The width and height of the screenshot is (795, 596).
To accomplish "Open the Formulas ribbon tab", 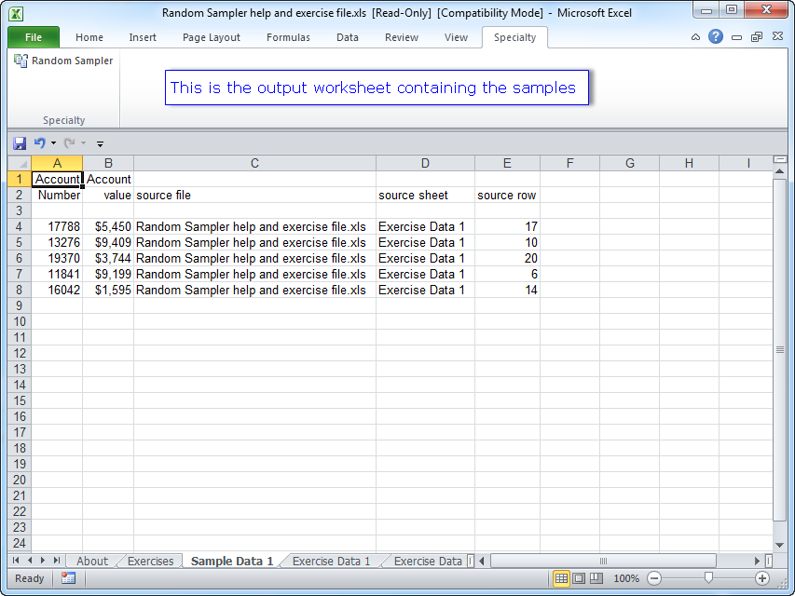I will tap(288, 37).
